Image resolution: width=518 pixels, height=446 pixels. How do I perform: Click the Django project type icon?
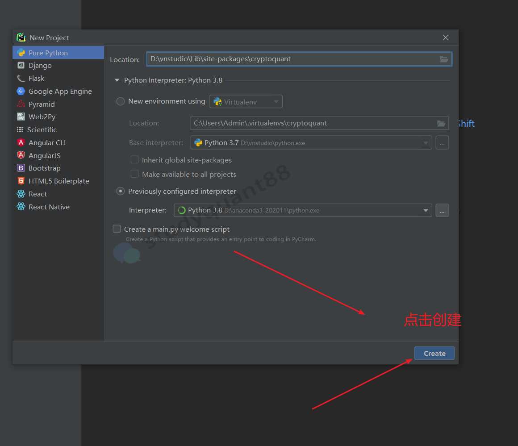[21, 66]
